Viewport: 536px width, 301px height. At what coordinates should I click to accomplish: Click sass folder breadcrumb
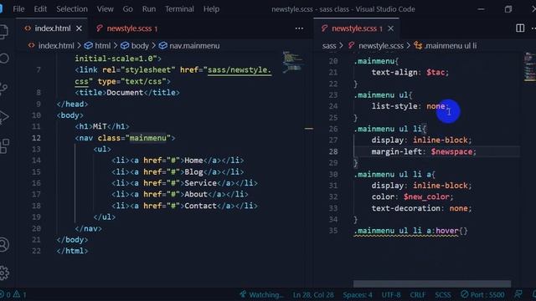click(x=329, y=45)
